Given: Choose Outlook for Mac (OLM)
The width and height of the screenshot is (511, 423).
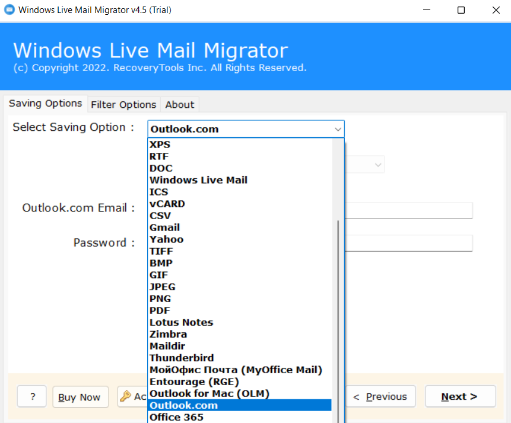Looking at the screenshot, I should click(x=240, y=393).
